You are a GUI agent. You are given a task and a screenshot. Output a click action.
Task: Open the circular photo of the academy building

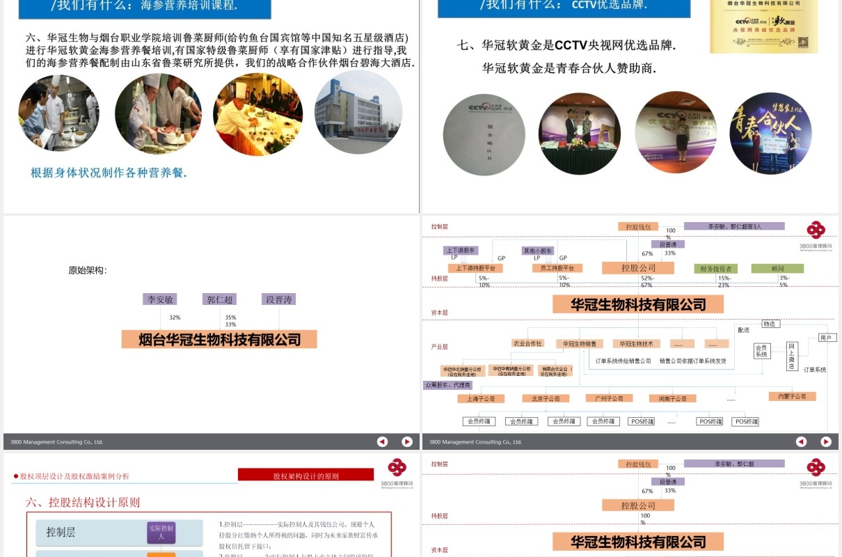point(358,112)
